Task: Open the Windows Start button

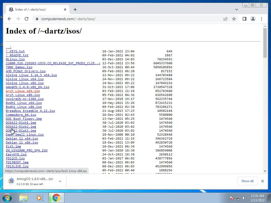Action: pyautogui.click(x=7, y=198)
